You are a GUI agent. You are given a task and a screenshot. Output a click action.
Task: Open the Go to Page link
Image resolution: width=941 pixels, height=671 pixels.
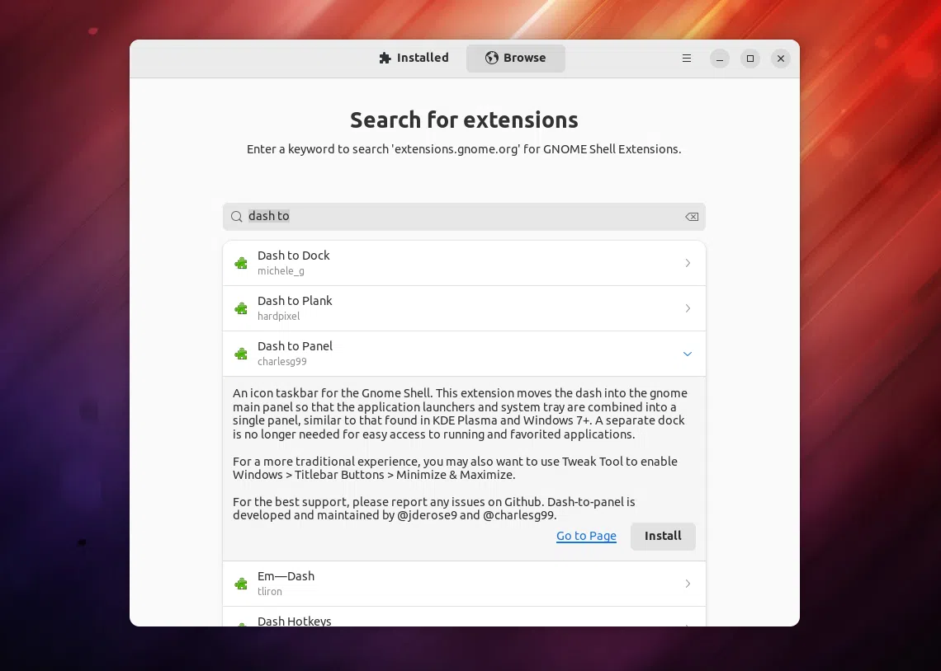point(586,536)
